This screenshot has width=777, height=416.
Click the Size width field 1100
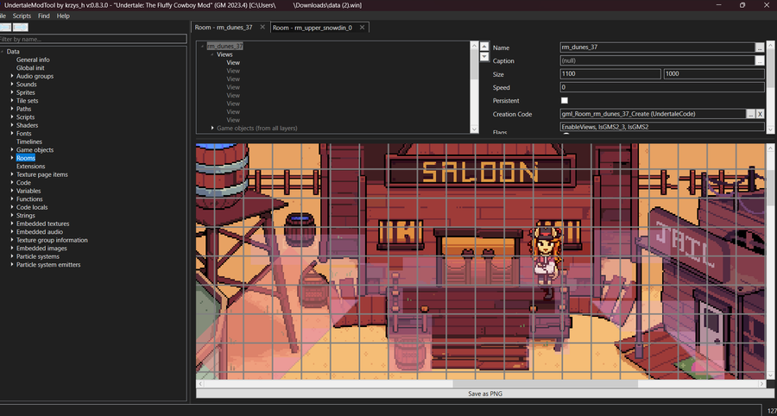(x=610, y=73)
